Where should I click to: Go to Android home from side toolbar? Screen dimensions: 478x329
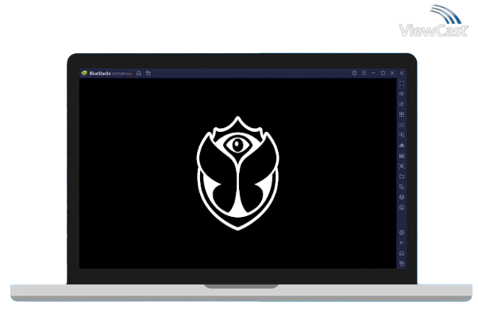tap(402, 254)
